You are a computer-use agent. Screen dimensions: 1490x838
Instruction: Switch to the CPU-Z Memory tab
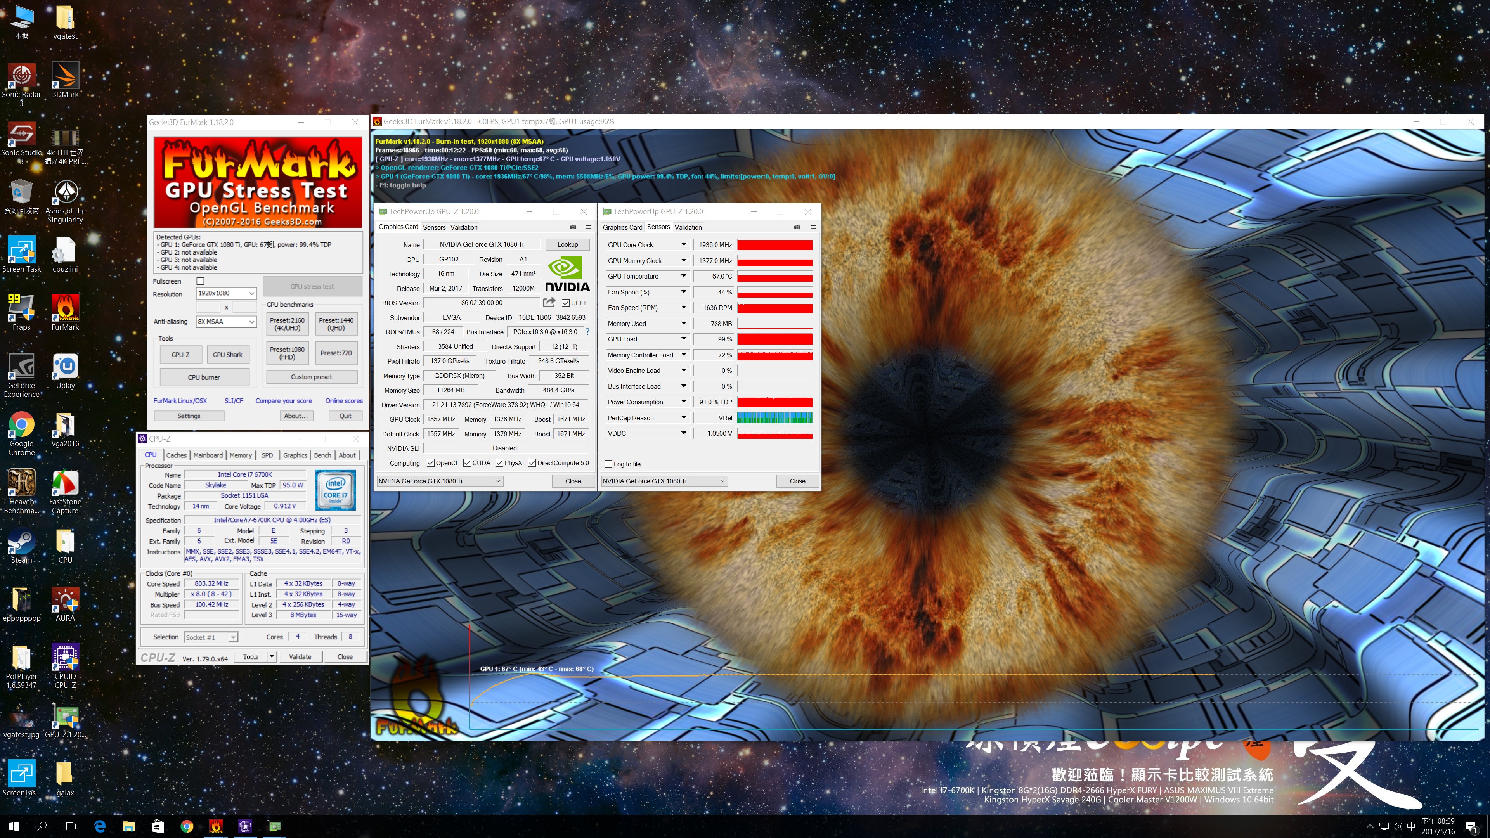240,455
